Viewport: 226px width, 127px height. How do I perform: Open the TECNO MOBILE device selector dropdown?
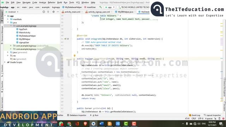point(134,7)
